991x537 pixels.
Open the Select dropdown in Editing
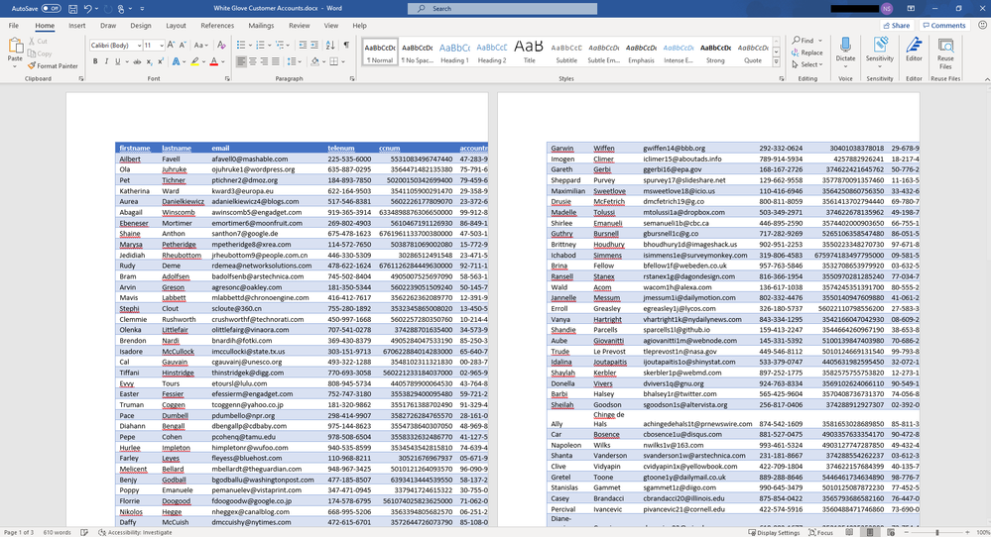click(807, 64)
